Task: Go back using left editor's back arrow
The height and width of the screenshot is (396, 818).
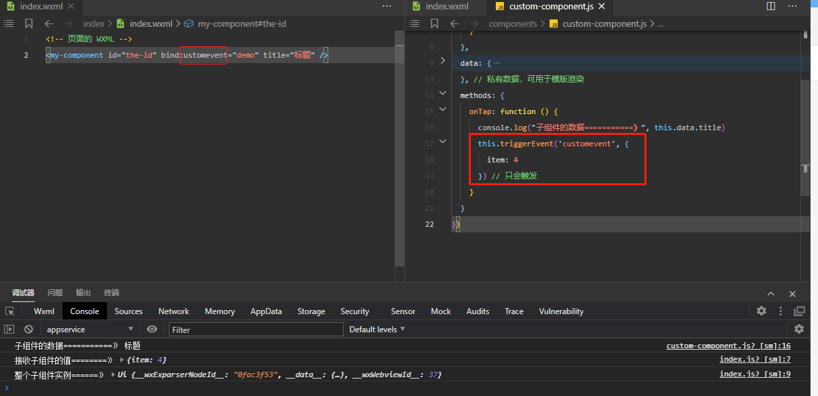Action: coord(48,23)
